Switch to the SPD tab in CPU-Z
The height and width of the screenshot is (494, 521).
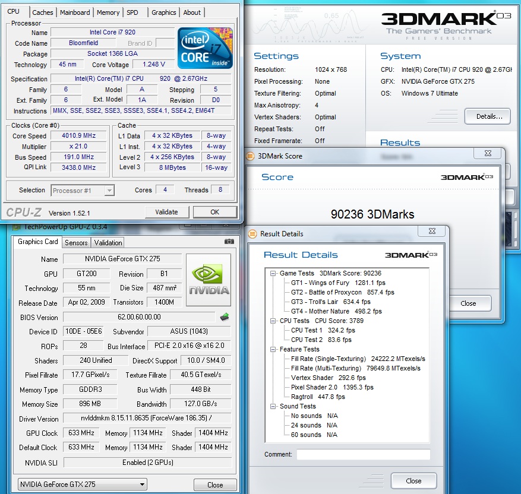(132, 12)
